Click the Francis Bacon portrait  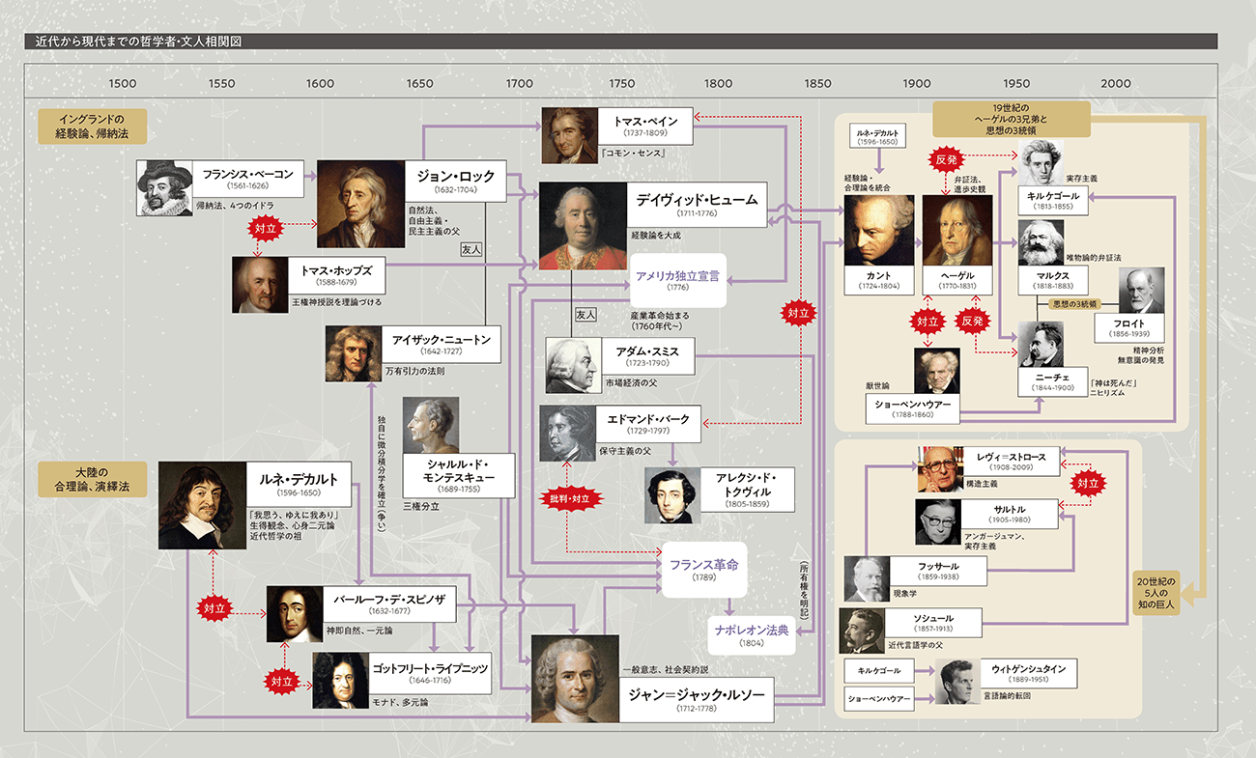pos(164,187)
